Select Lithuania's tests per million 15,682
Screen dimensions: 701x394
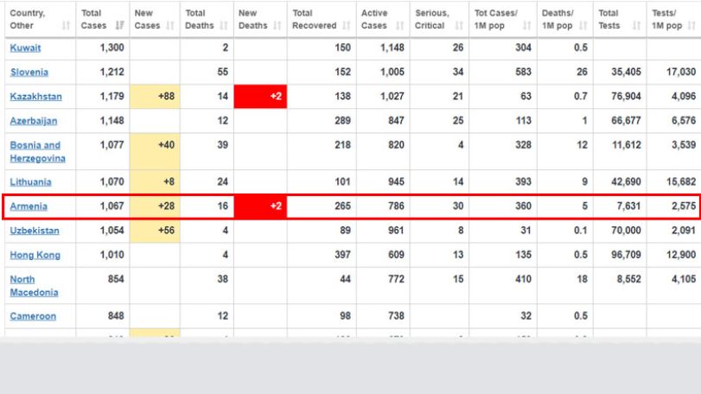click(681, 181)
